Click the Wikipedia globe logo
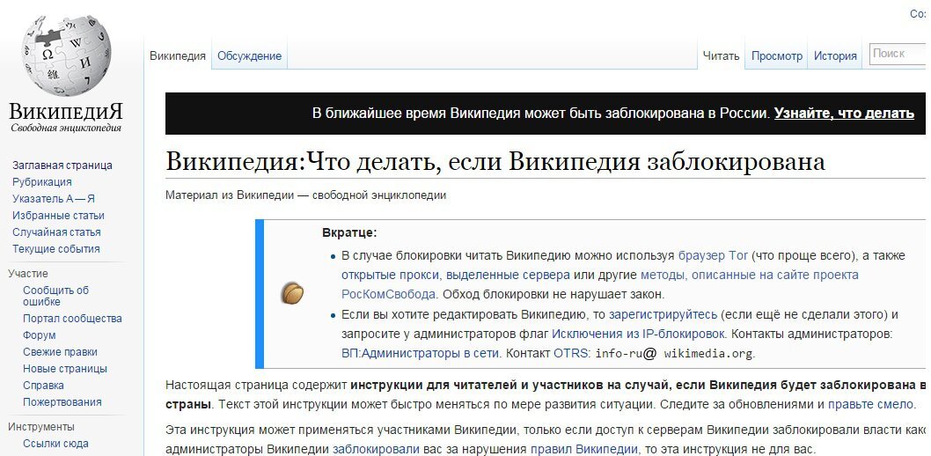Viewport: 931px width, 456px height. pyautogui.click(x=67, y=55)
